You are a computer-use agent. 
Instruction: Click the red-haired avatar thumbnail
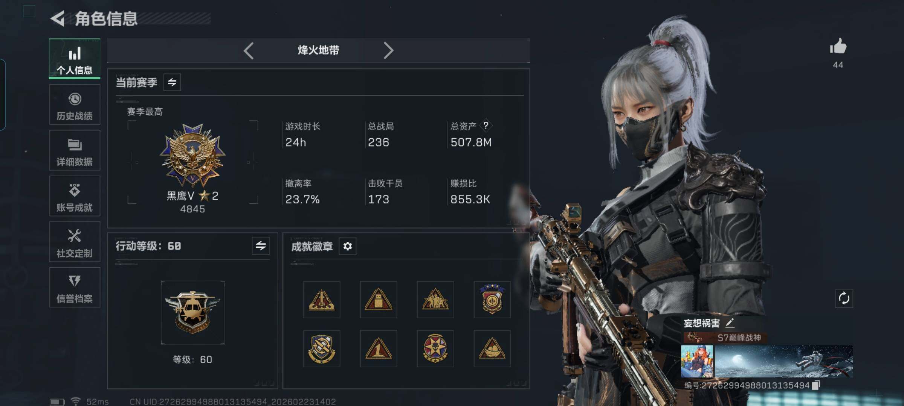click(x=697, y=361)
